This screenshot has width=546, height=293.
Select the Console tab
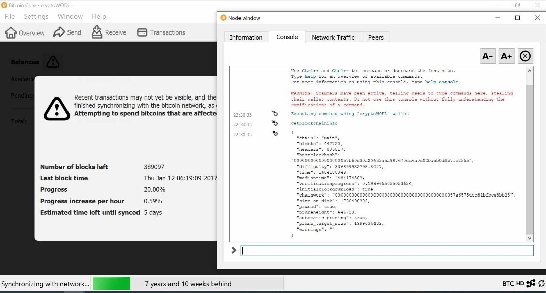click(x=287, y=37)
